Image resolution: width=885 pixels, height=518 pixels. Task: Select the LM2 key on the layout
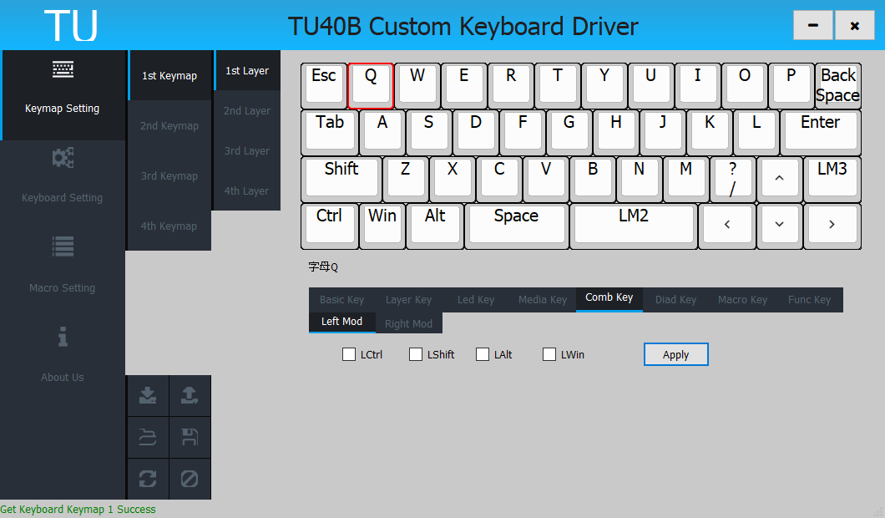[633, 226]
